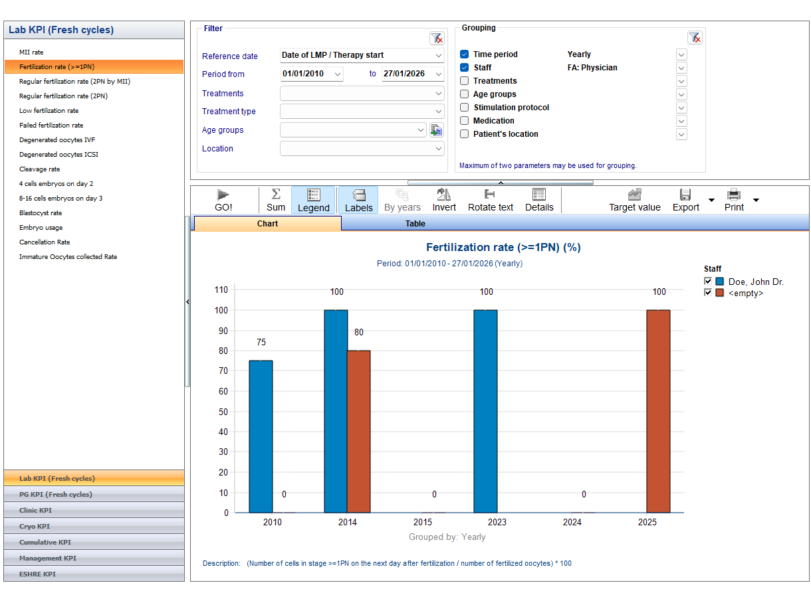Image resolution: width=811 pixels, height=601 pixels.
Task: Uncheck the Staff grouping checkbox
Action: (x=465, y=68)
